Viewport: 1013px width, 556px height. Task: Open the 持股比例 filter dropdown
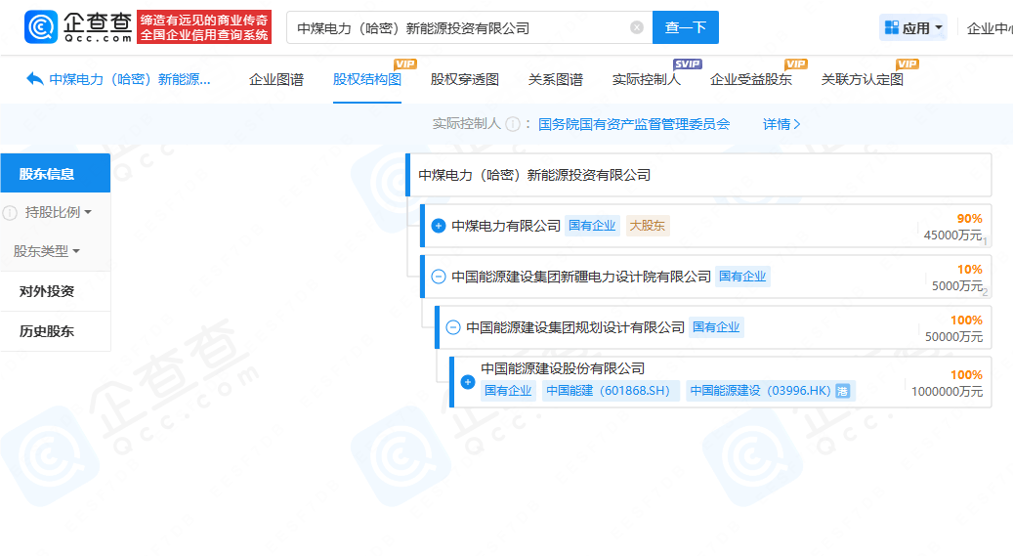59,212
